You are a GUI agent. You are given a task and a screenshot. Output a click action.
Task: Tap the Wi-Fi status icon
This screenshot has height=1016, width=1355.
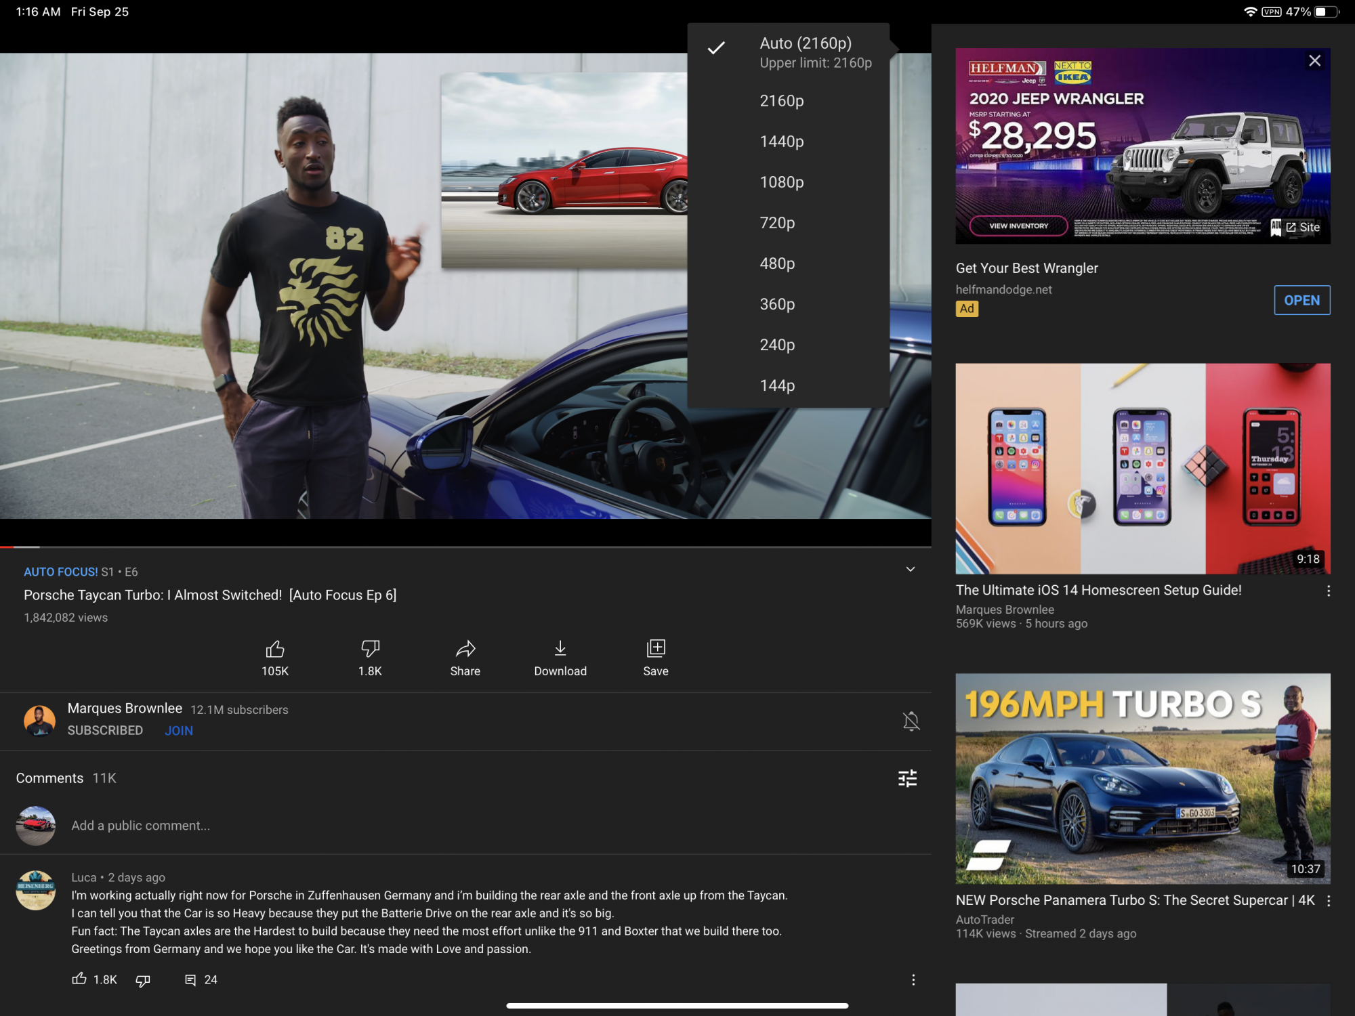(x=1250, y=12)
